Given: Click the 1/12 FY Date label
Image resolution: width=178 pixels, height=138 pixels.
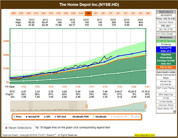Looking at the screenshot, I should tap(24, 87).
